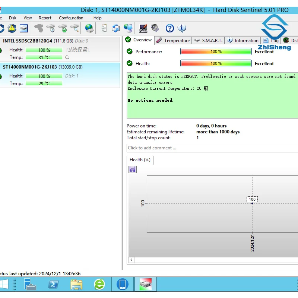The height and width of the screenshot is (298, 298).
Task: Open File Explorer from the taskbar
Action: coord(76,285)
